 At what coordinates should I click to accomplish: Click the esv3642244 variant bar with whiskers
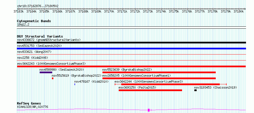pyautogui.click(x=171, y=84)
